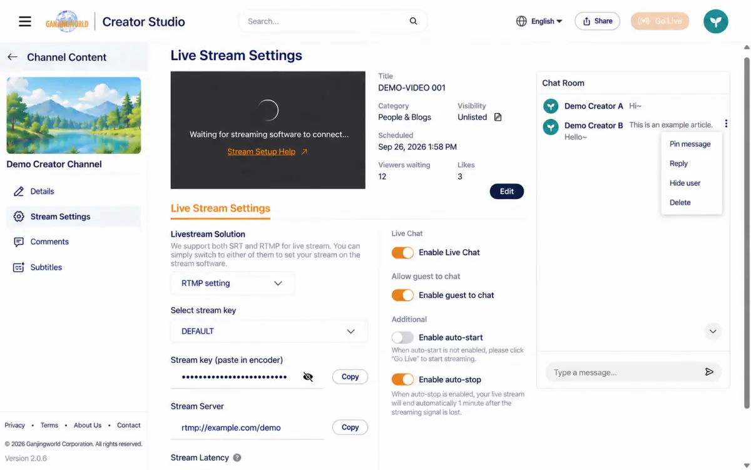The image size is (751, 470).
Task: Select the Live Stream Settings tab
Action: [220, 208]
